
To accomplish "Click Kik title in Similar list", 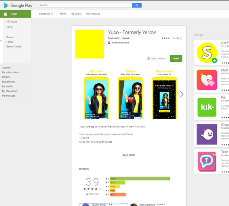I will click(x=223, y=97).
